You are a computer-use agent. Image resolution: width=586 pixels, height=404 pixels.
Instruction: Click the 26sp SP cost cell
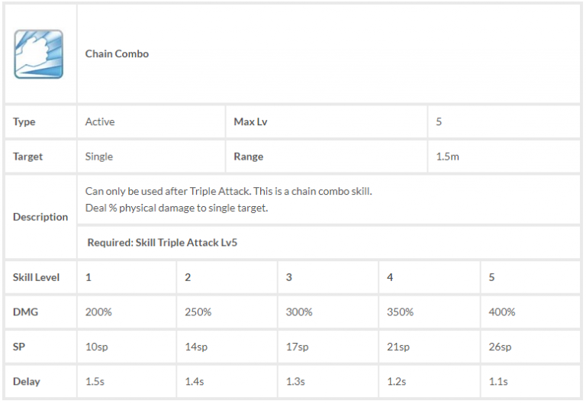[501, 347]
